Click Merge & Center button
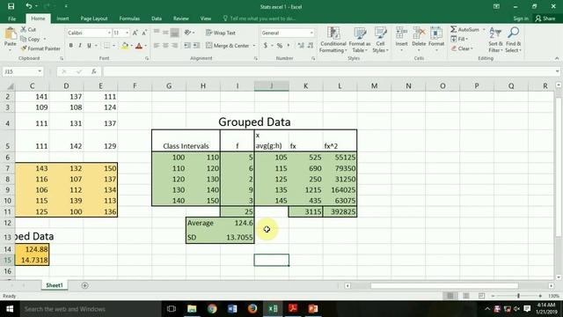 (x=228, y=46)
